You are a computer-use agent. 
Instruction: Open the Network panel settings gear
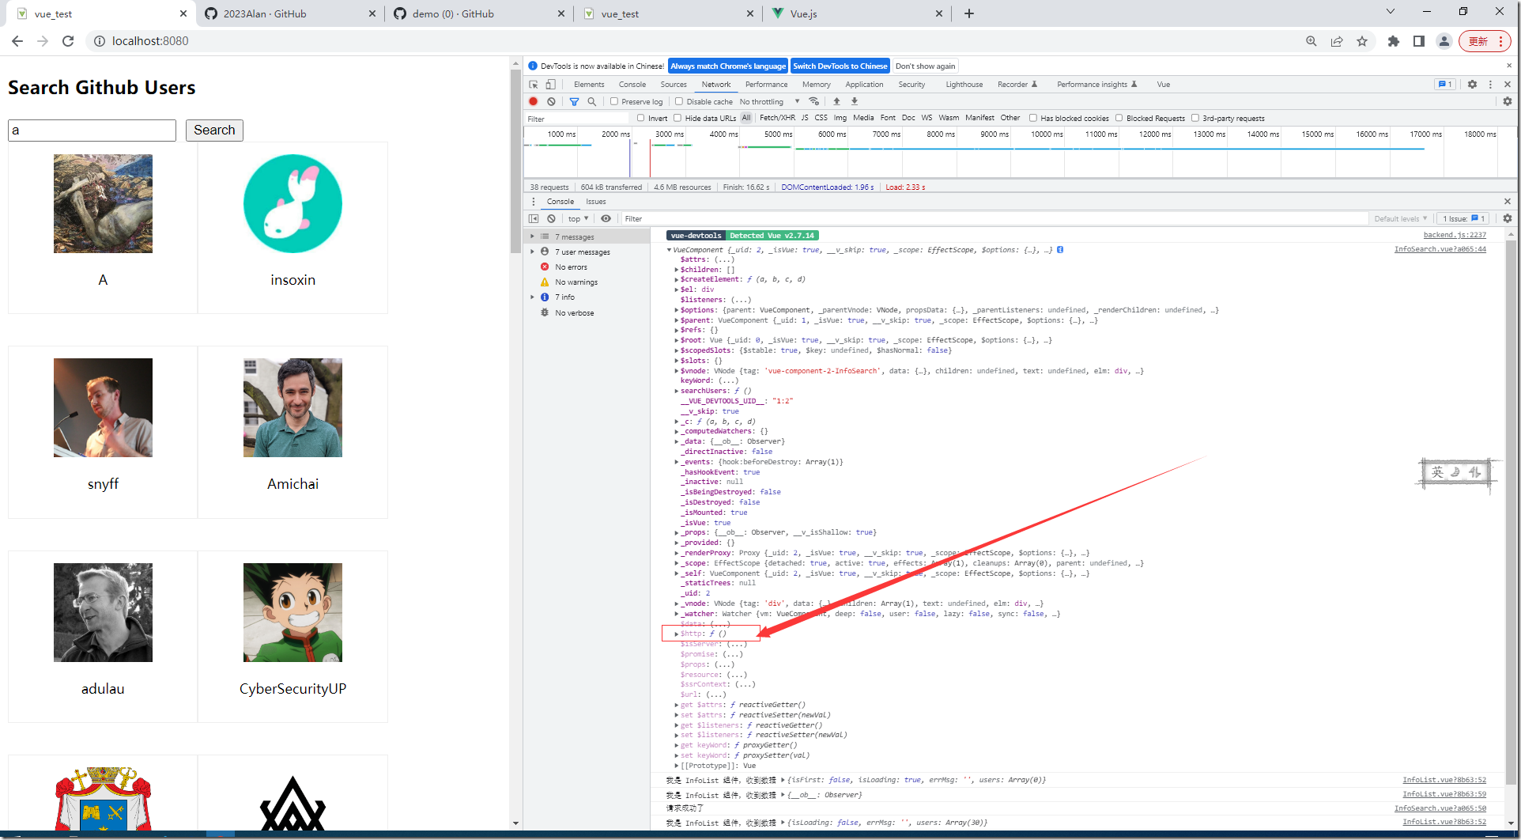point(1507,101)
